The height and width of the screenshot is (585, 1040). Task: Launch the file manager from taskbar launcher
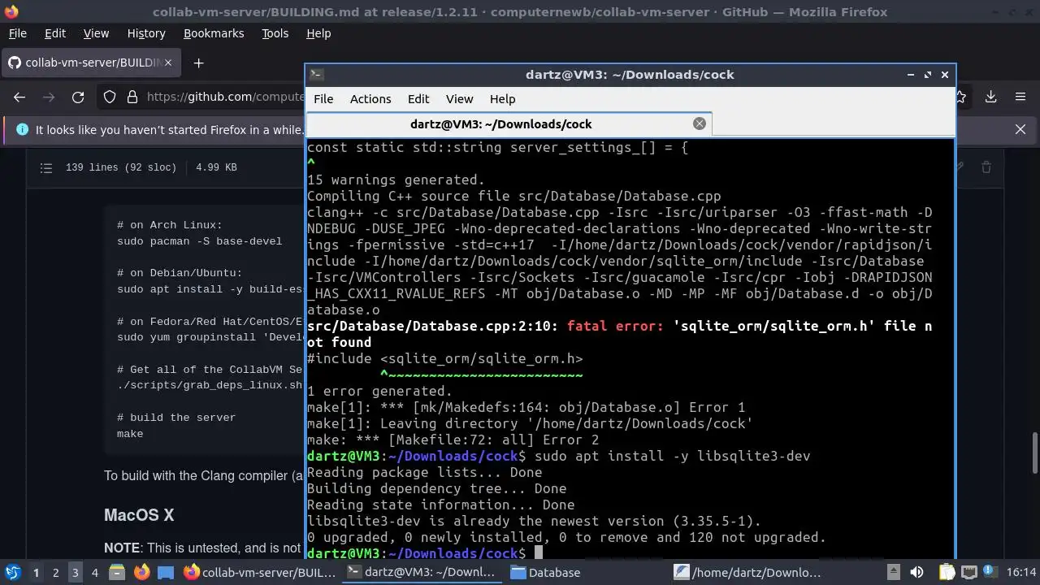tap(116, 572)
